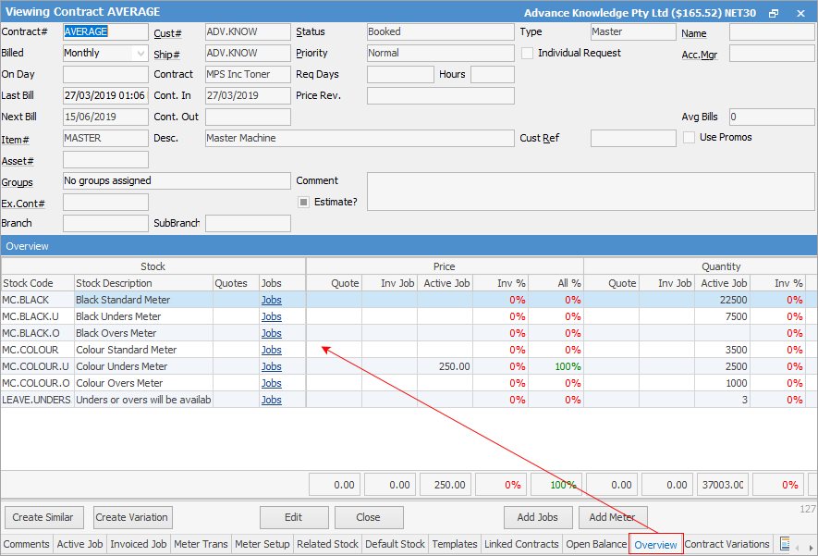Screen dimensions: 818x556
Task: Toggle the Estimate? checkbox
Action: click(303, 202)
